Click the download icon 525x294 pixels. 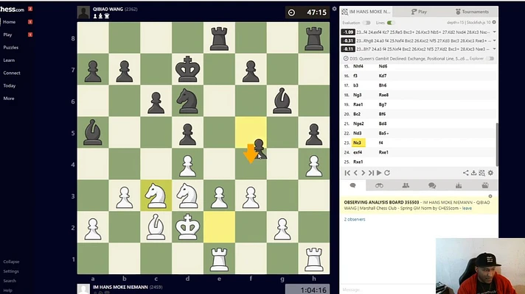coord(474,173)
